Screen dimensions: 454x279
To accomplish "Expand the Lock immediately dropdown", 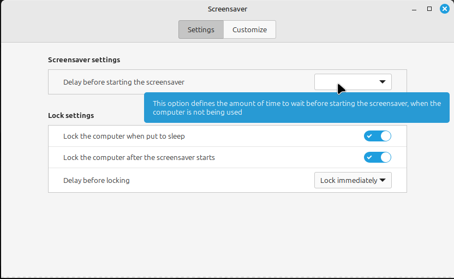I will pyautogui.click(x=353, y=180).
